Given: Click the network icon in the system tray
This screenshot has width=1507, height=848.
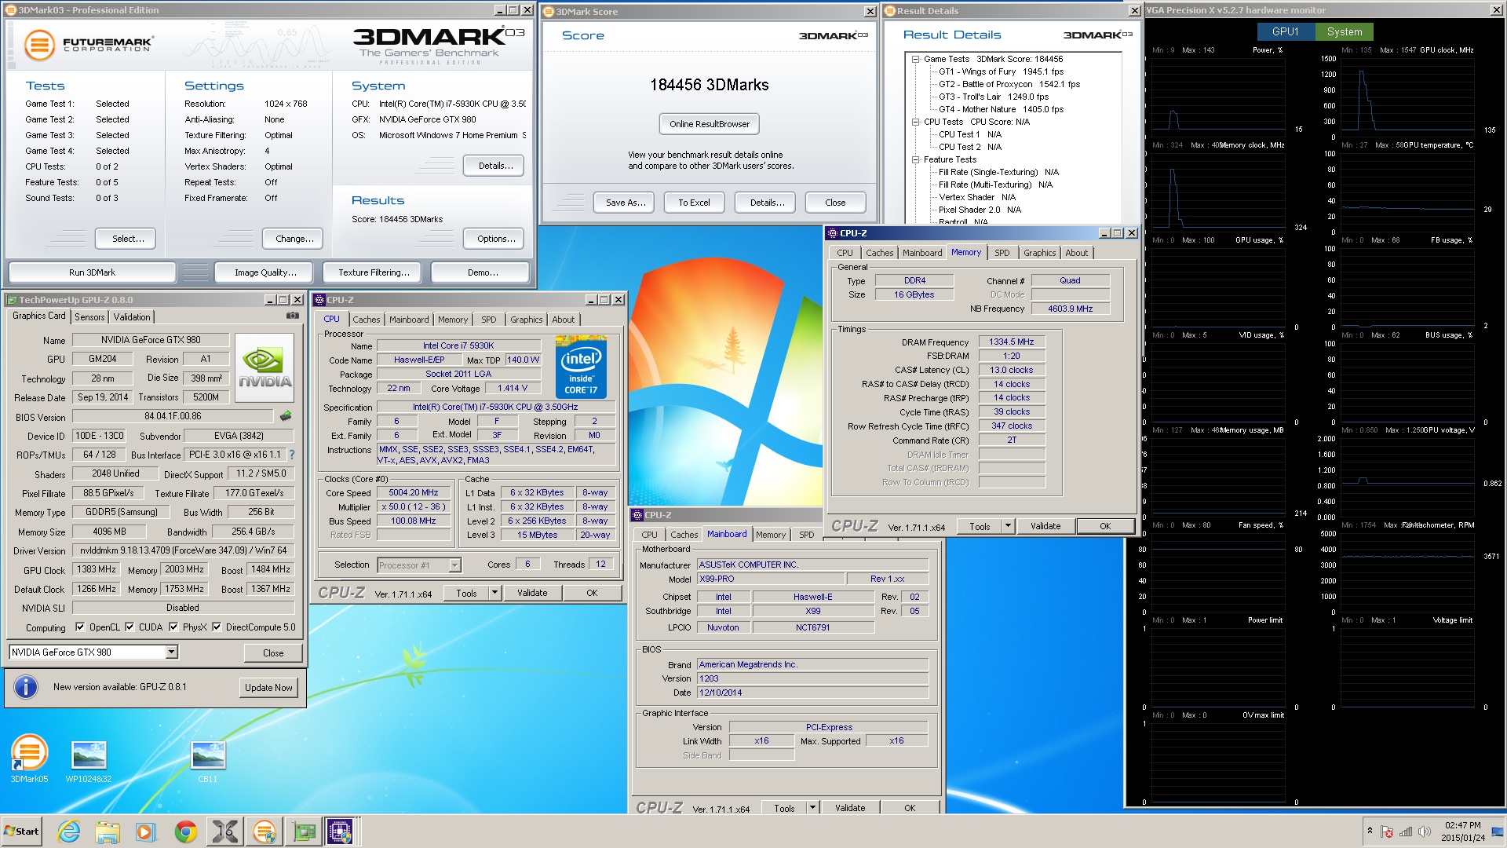Looking at the screenshot, I should coord(1406,832).
